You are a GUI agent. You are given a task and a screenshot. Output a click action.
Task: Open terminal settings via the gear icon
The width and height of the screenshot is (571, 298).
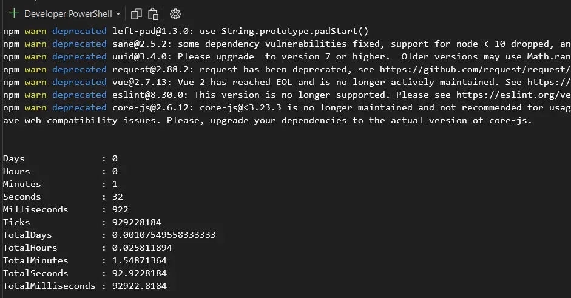175,13
